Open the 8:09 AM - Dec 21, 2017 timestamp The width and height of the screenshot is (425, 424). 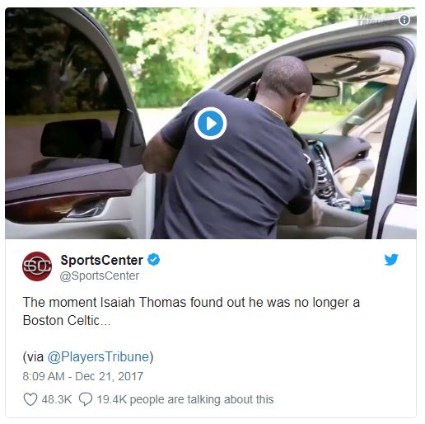coord(83,376)
